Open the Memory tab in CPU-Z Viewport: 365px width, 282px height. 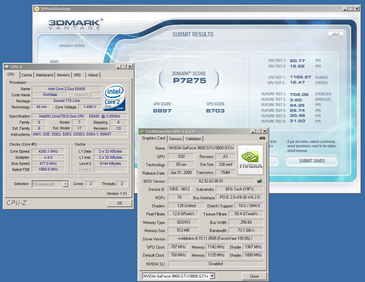click(x=63, y=75)
